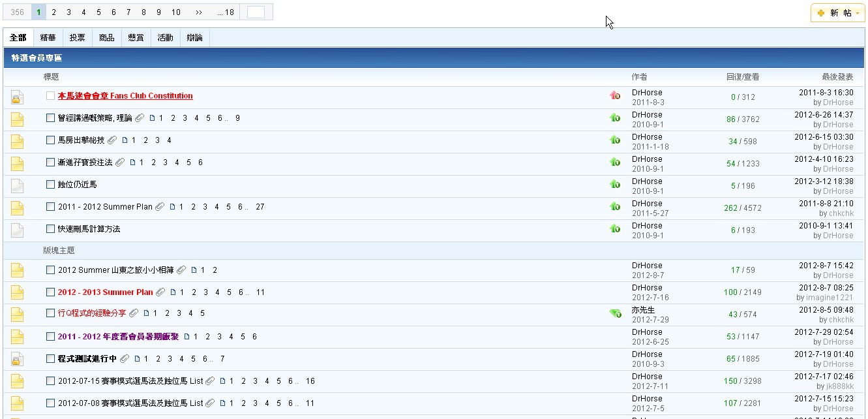Image resolution: width=868 pixels, height=419 pixels.
Task: Click the paperclip attachment icon beside 馬房出擊秘技
Action: click(x=112, y=140)
